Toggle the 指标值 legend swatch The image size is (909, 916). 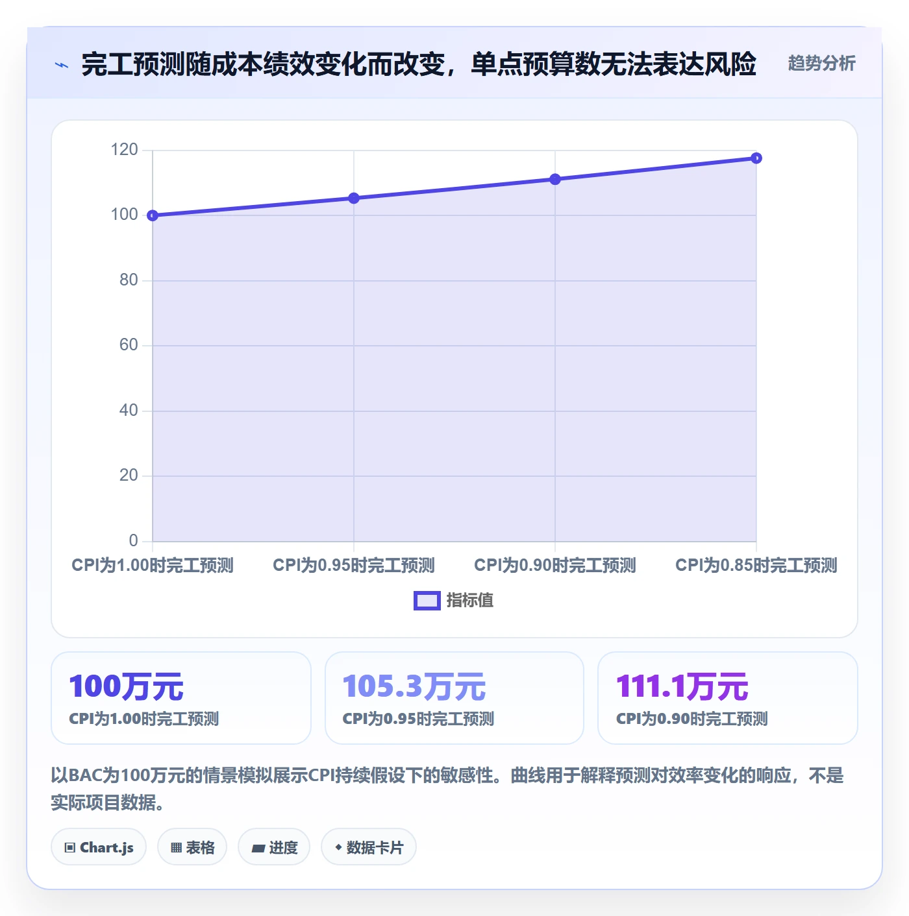coord(427,601)
